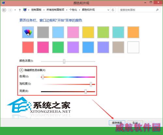Pick the yellow color swatch

[88, 32]
